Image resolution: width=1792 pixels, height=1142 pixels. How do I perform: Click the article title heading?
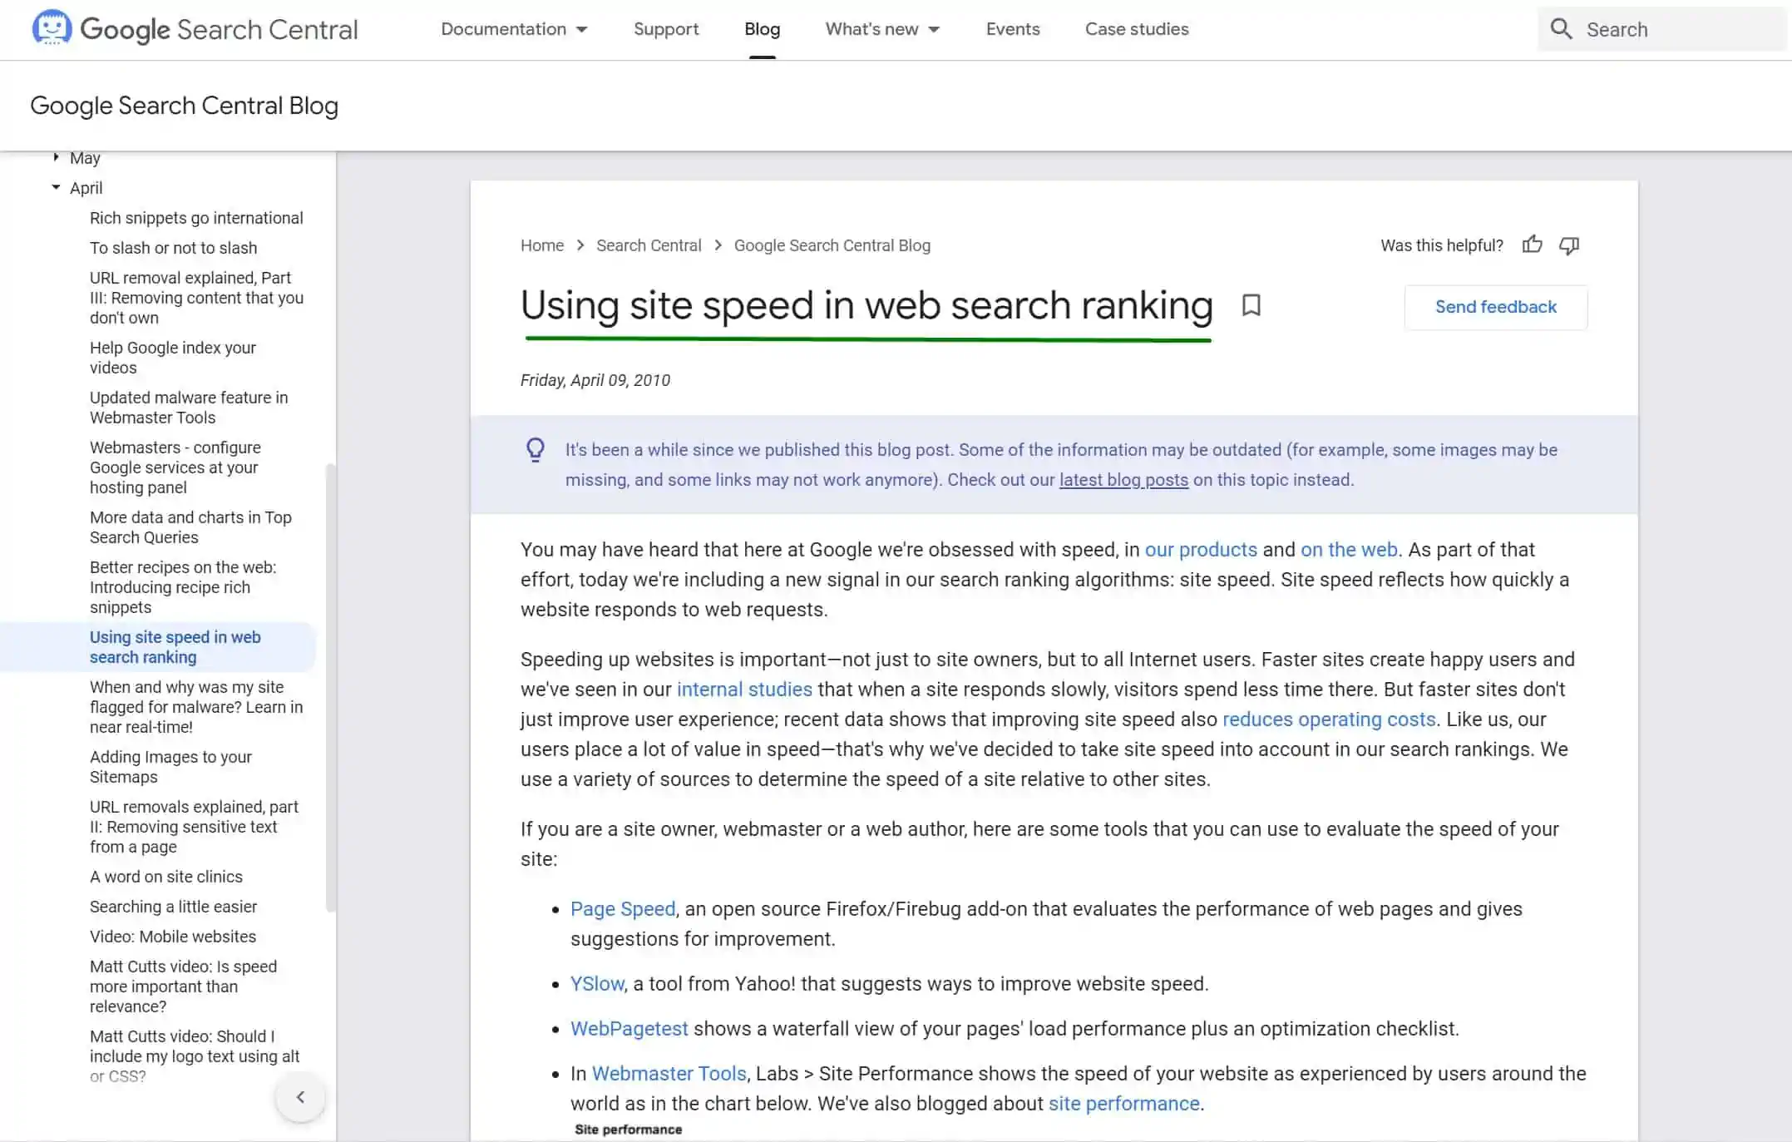[x=866, y=305]
